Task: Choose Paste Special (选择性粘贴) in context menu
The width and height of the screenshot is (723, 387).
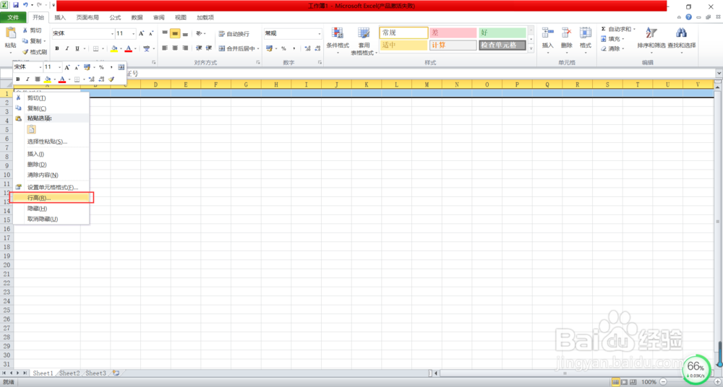Action: coord(51,142)
